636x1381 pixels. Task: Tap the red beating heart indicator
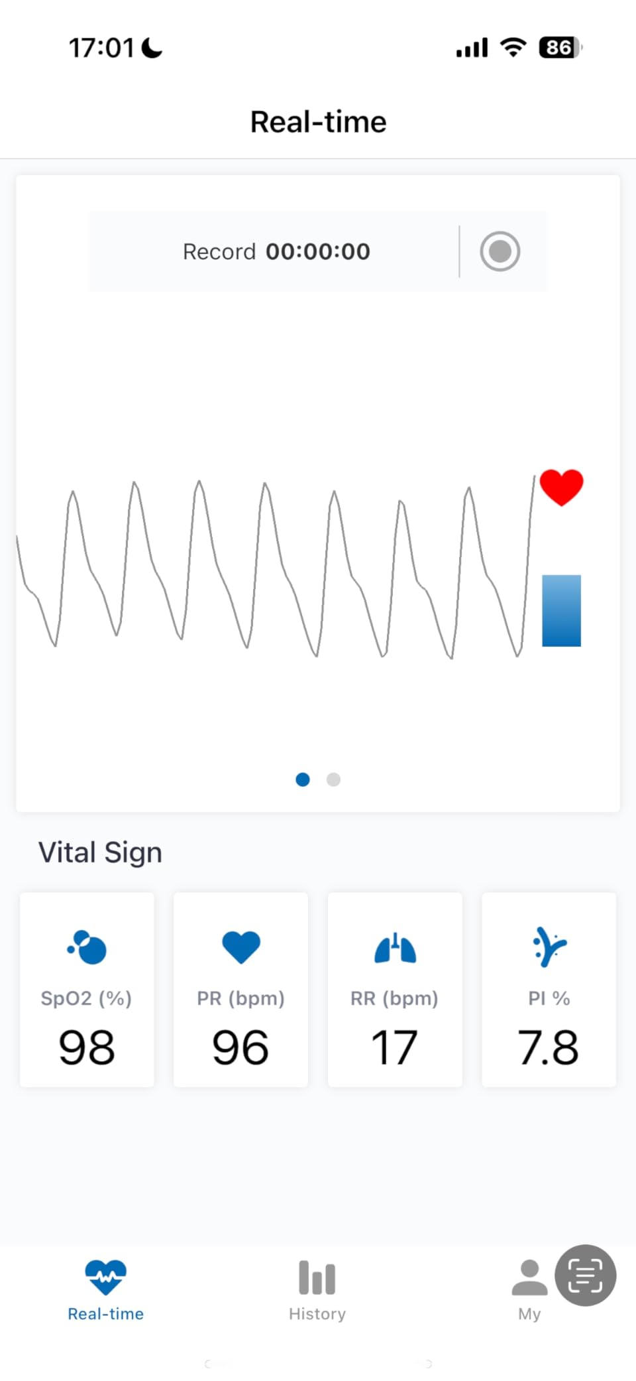click(561, 488)
